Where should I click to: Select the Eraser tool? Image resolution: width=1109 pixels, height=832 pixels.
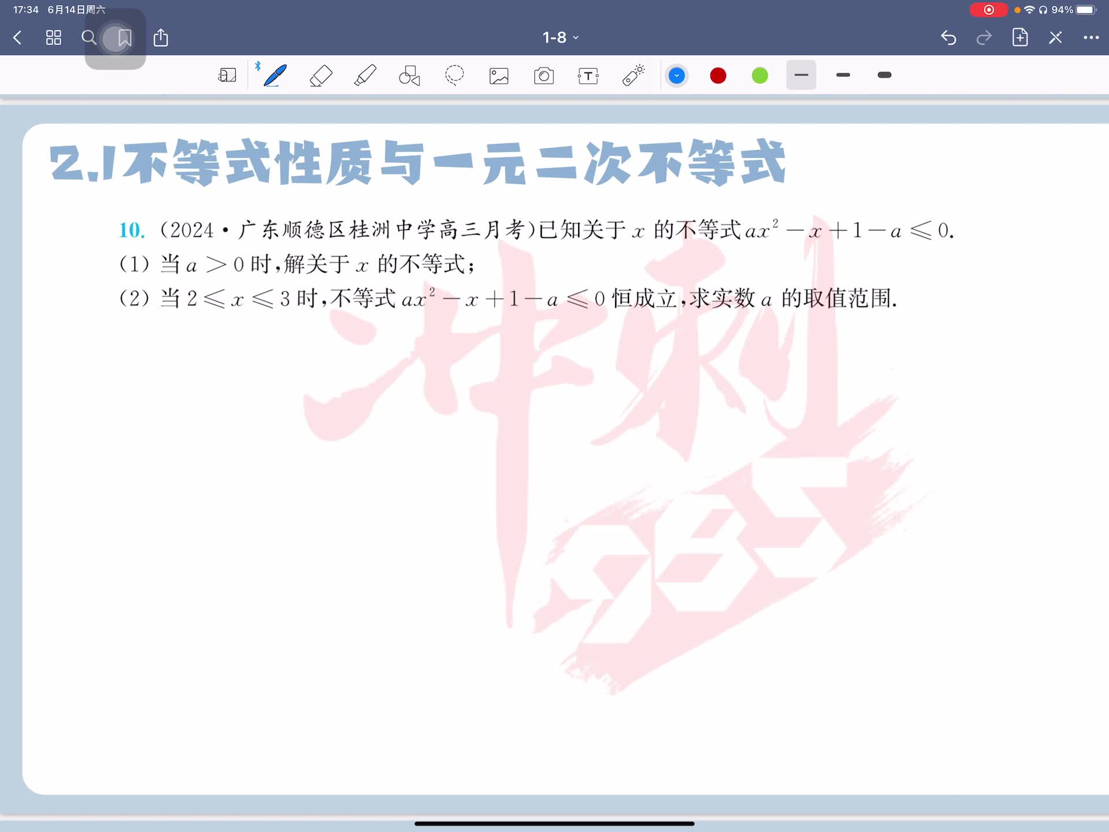321,76
